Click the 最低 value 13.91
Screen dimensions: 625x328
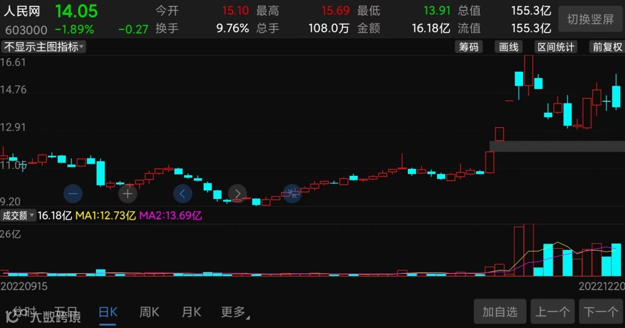(437, 10)
